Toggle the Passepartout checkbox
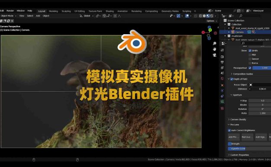Screen dimensions: 271x167 tap(250, 68)
